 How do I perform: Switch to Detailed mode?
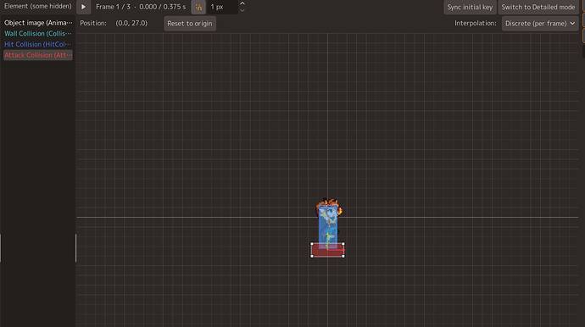(x=538, y=7)
